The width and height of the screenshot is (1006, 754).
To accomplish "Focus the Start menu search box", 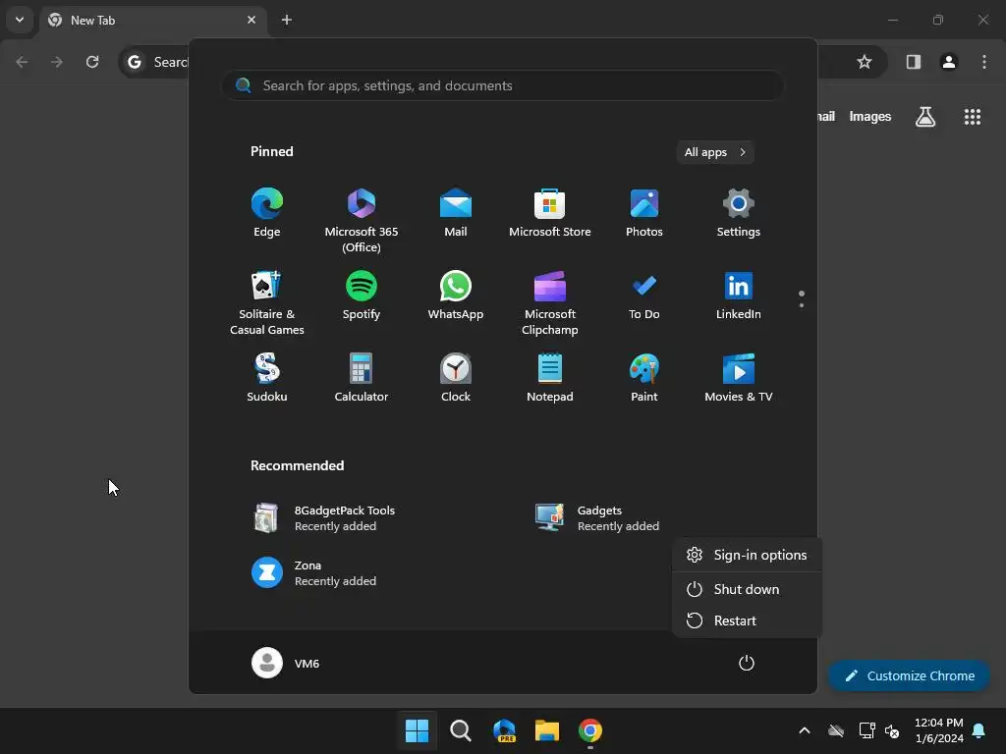I will click(502, 85).
